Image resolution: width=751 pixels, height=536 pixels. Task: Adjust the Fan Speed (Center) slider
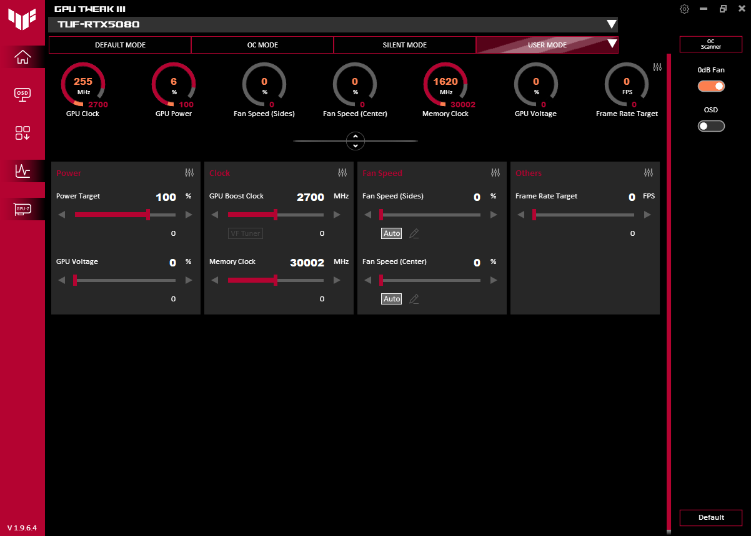point(430,280)
